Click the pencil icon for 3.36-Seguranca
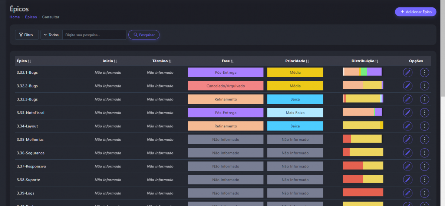 (408, 153)
